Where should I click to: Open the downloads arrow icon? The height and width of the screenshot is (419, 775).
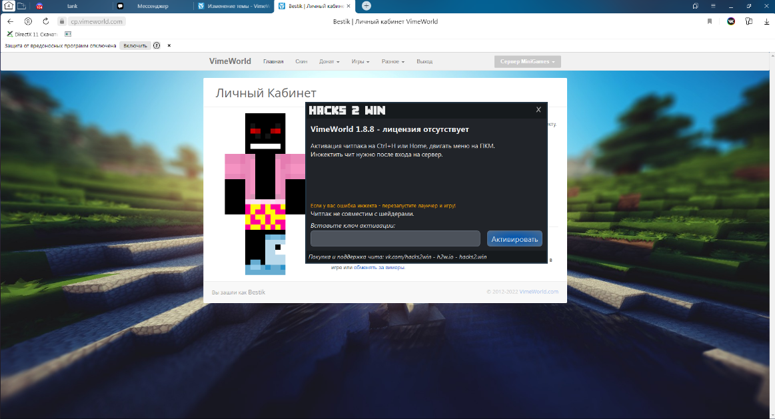(x=767, y=21)
